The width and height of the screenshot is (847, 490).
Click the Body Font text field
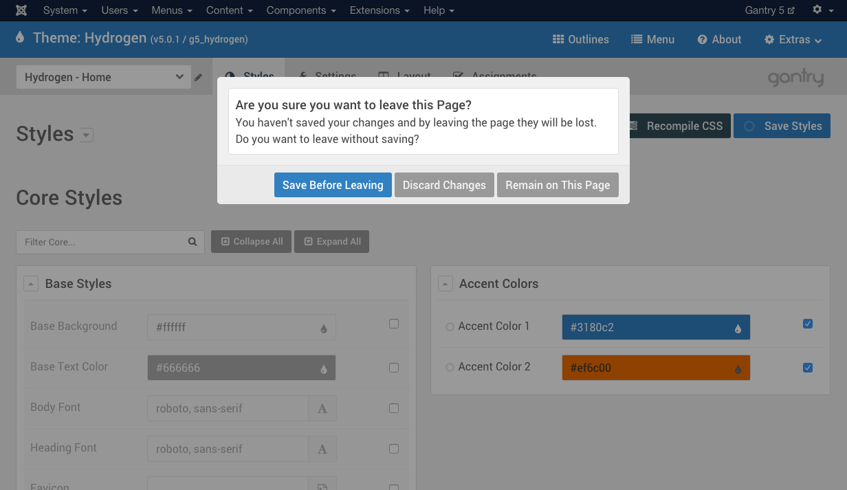(x=228, y=408)
